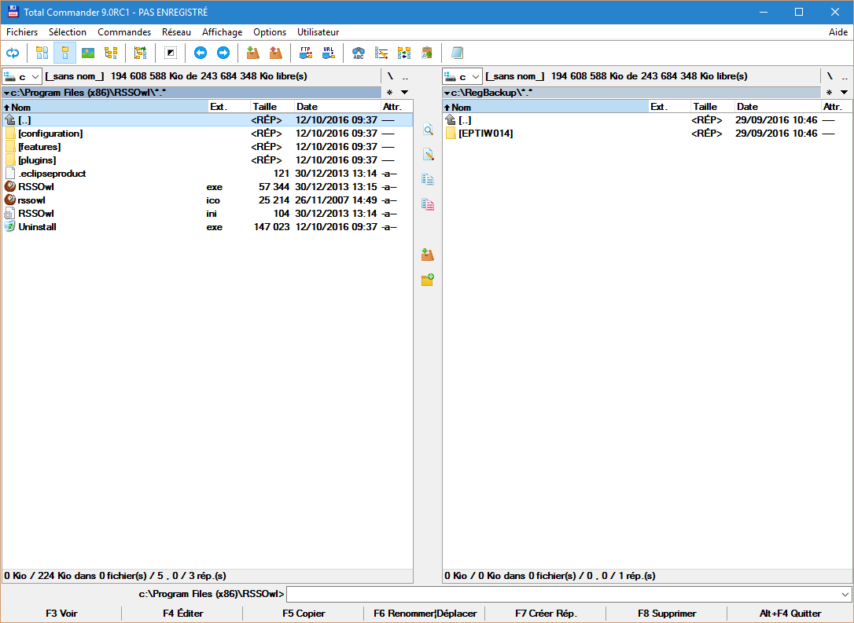Click F6 Renommer/Déplacer button

coord(425,614)
